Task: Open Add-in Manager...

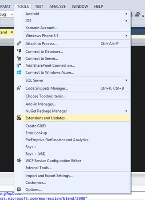Action: click(72, 104)
